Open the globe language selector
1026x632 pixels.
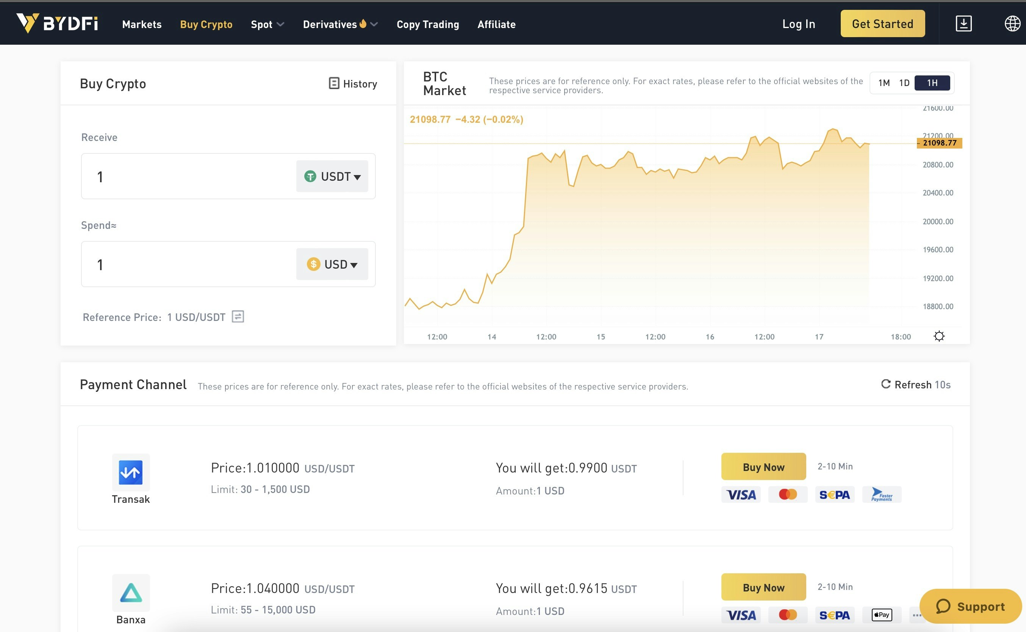(x=1012, y=23)
